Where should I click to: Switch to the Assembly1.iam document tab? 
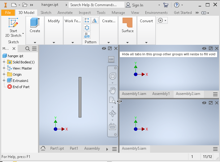(x=134, y=94)
